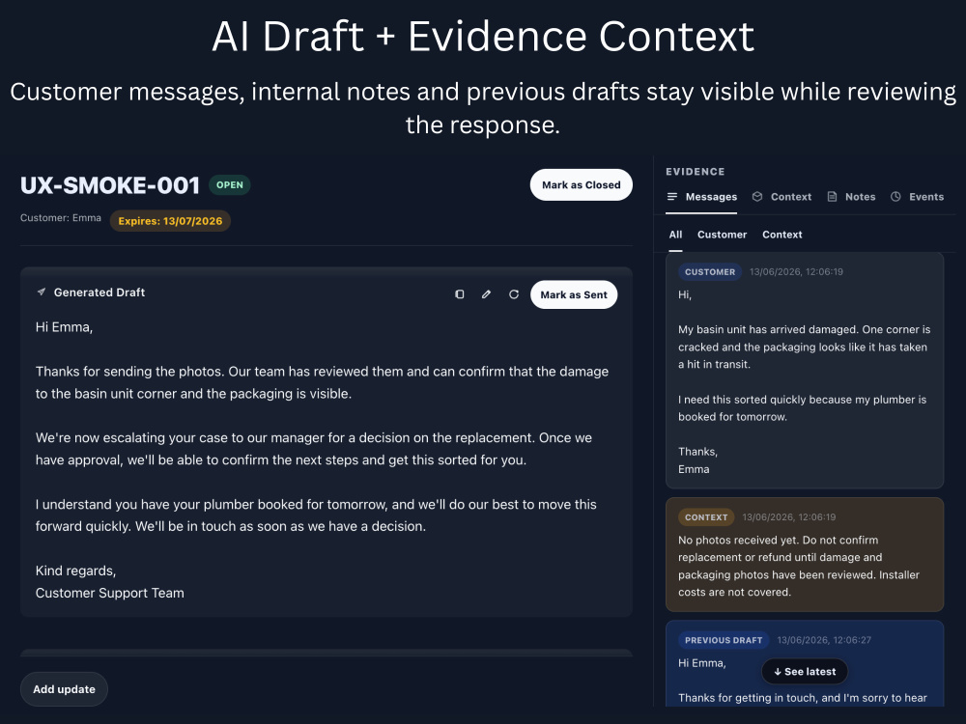This screenshot has width=966, height=724.
Task: Mark the ticket as Closed
Action: (x=581, y=184)
